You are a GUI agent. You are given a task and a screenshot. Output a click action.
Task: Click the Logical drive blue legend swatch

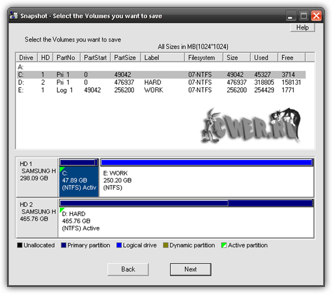(x=119, y=245)
